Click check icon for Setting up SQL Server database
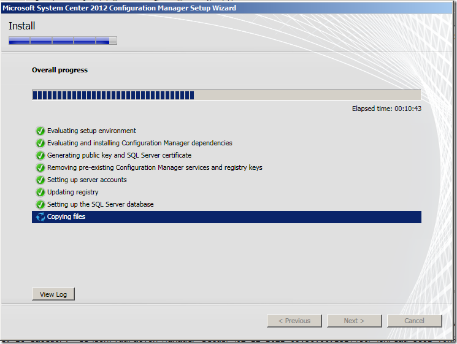 (x=40, y=204)
